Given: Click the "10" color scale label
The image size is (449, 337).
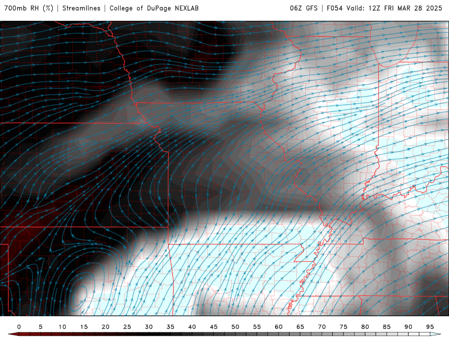Looking at the screenshot, I should pyautogui.click(x=62, y=327).
